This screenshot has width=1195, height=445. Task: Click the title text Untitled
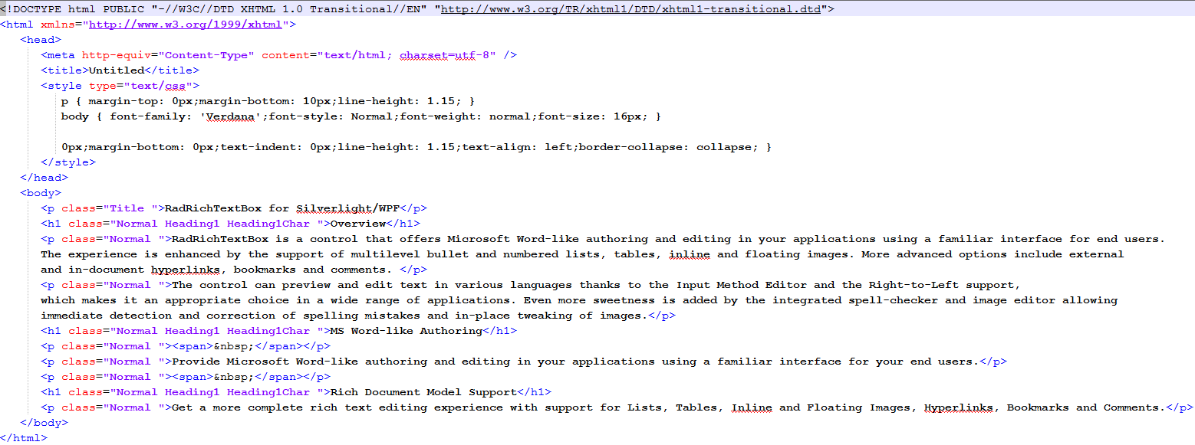[x=115, y=70]
